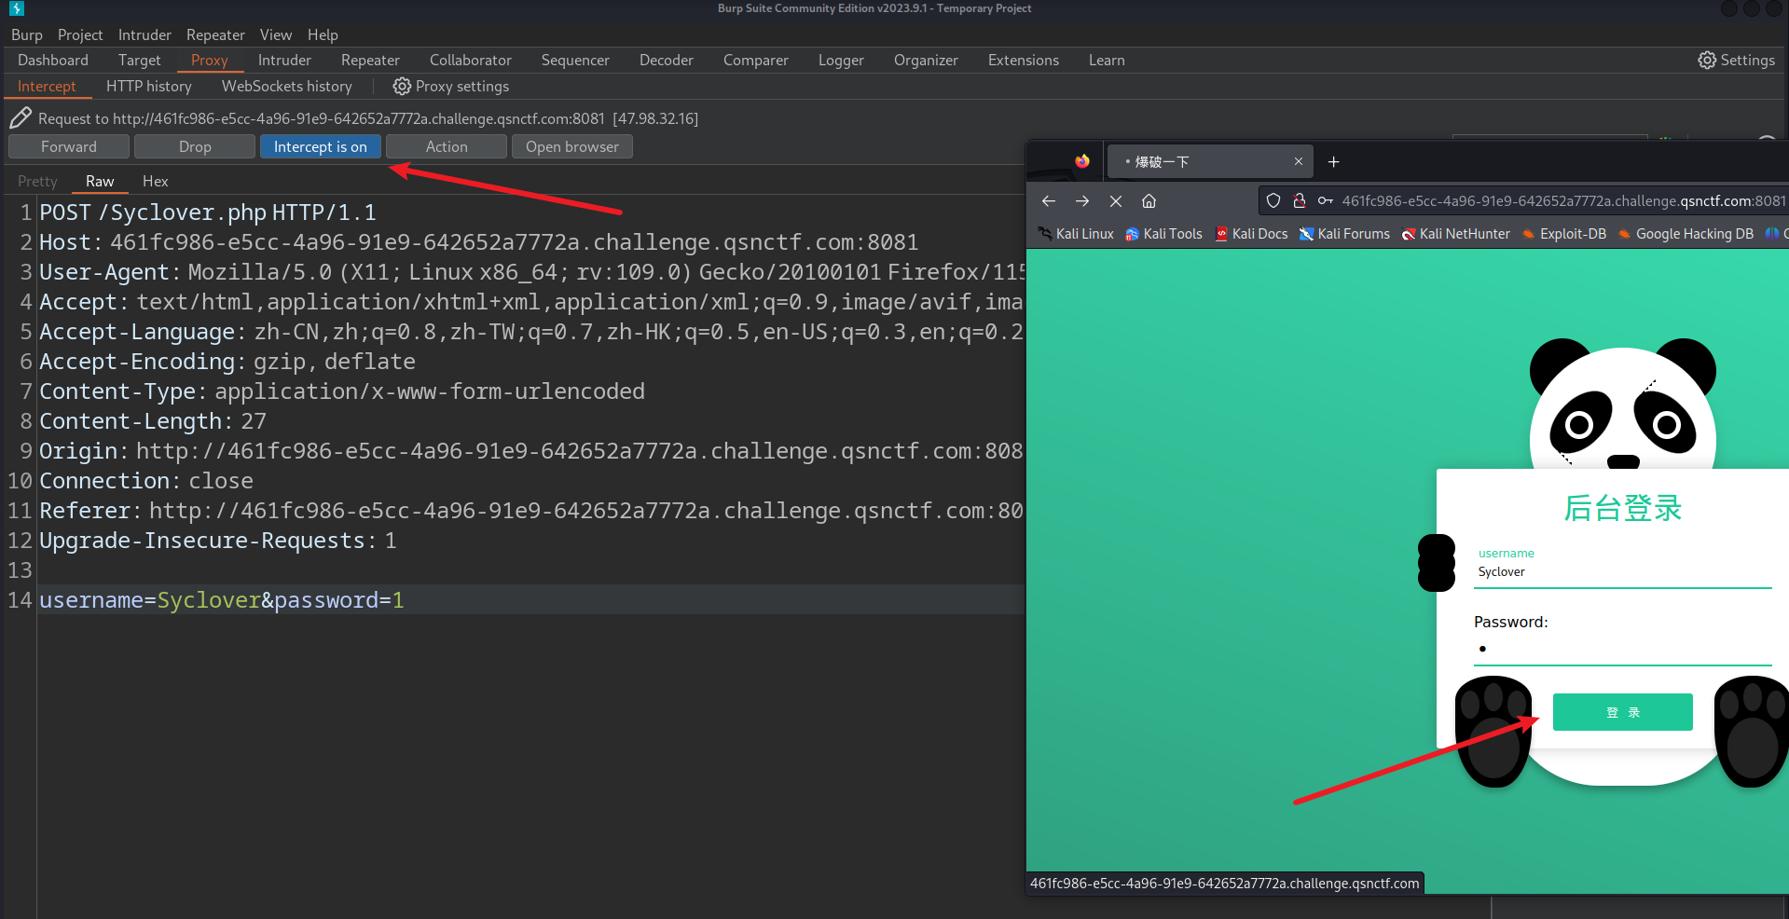
Task: Click the key icon in the address bar
Action: point(1325,200)
